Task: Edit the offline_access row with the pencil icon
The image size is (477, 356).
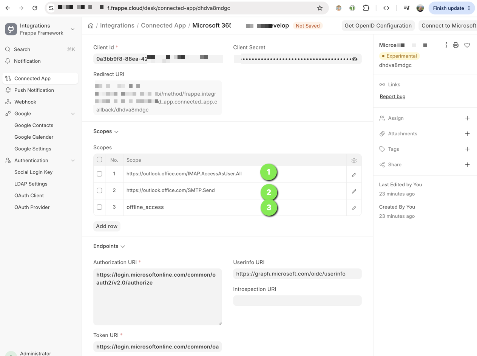Action: 354,208
